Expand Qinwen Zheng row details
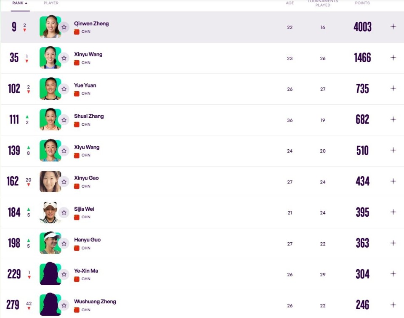The height and width of the screenshot is (318, 404). tap(393, 26)
